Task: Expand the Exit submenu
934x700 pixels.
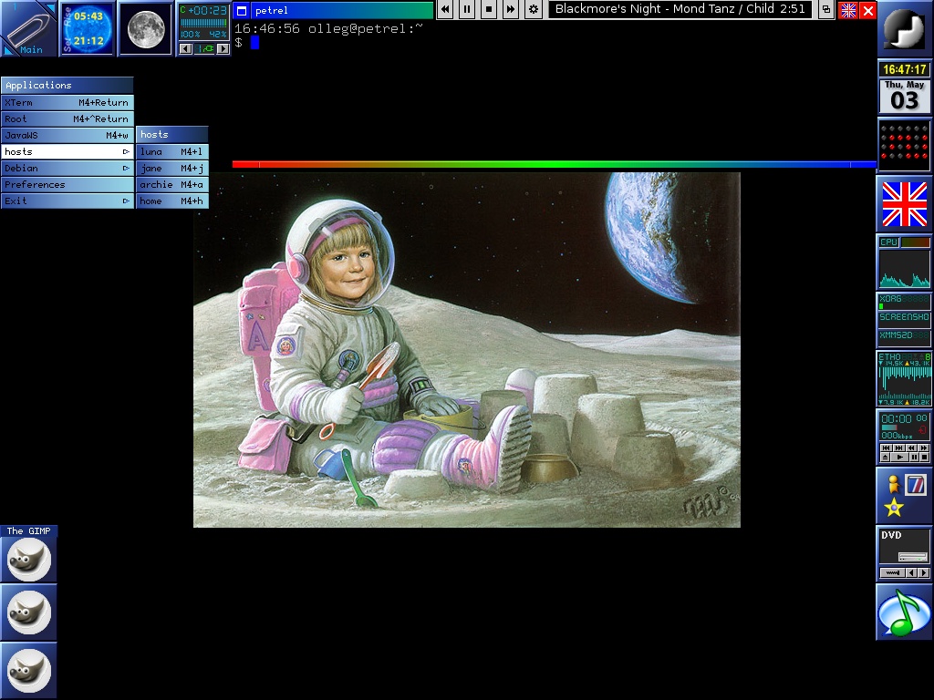Action: (x=67, y=201)
